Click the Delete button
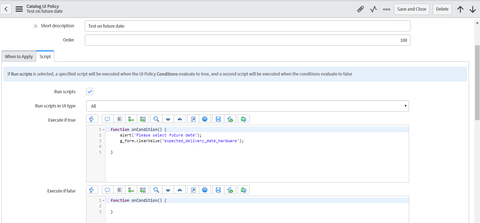This screenshot has height=223, width=480. [x=442, y=9]
